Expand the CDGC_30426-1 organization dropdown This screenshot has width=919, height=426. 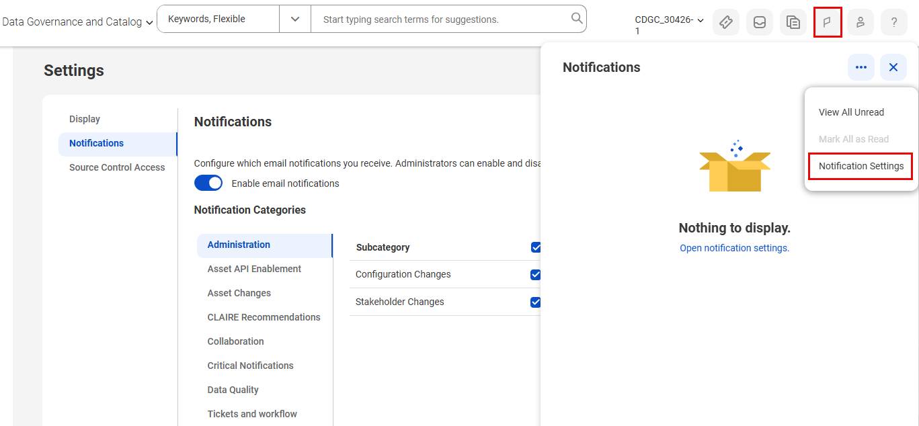[670, 25]
